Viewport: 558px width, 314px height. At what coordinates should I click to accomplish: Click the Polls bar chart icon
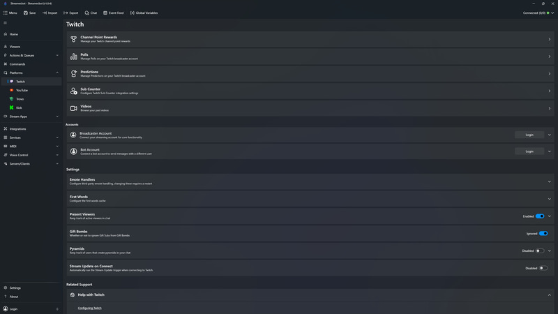click(73, 57)
